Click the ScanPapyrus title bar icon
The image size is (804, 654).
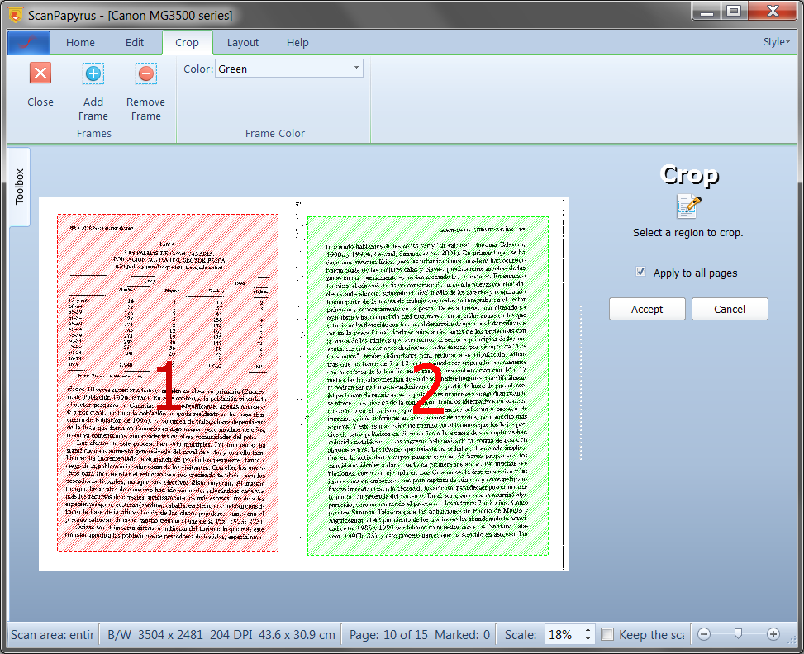point(14,15)
